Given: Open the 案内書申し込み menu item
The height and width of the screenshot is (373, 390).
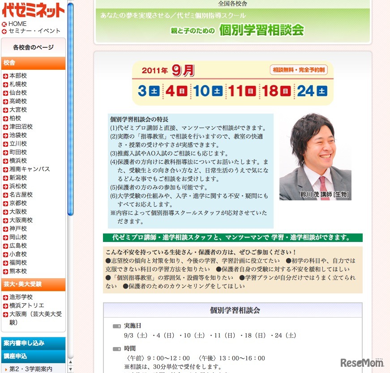Looking at the screenshot, I should click(33, 343).
